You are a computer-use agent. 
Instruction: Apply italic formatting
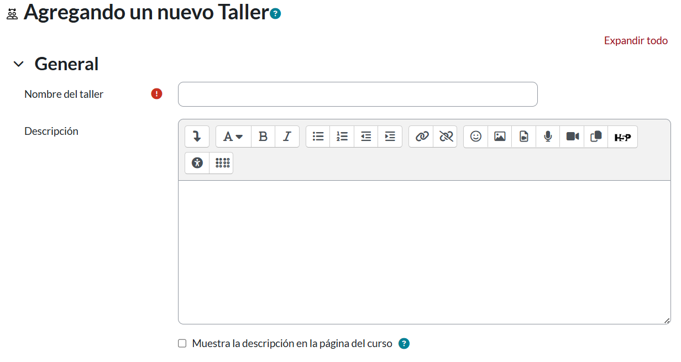tap(287, 137)
